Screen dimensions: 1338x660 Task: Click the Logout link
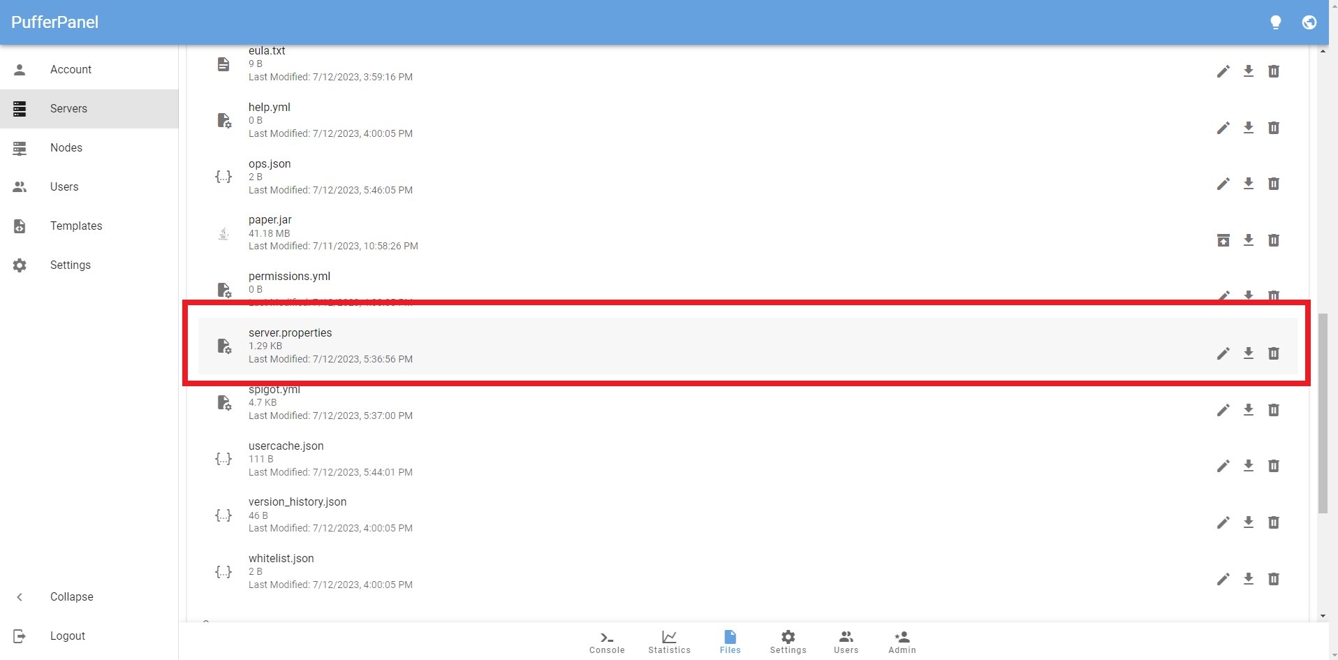tap(67, 636)
